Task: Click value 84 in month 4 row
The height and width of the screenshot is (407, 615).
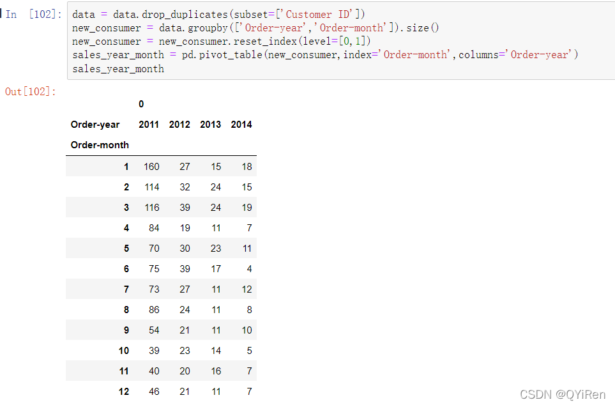Action: tap(154, 228)
